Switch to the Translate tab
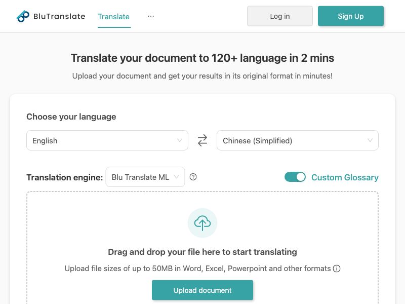405x304 pixels. 113,17
